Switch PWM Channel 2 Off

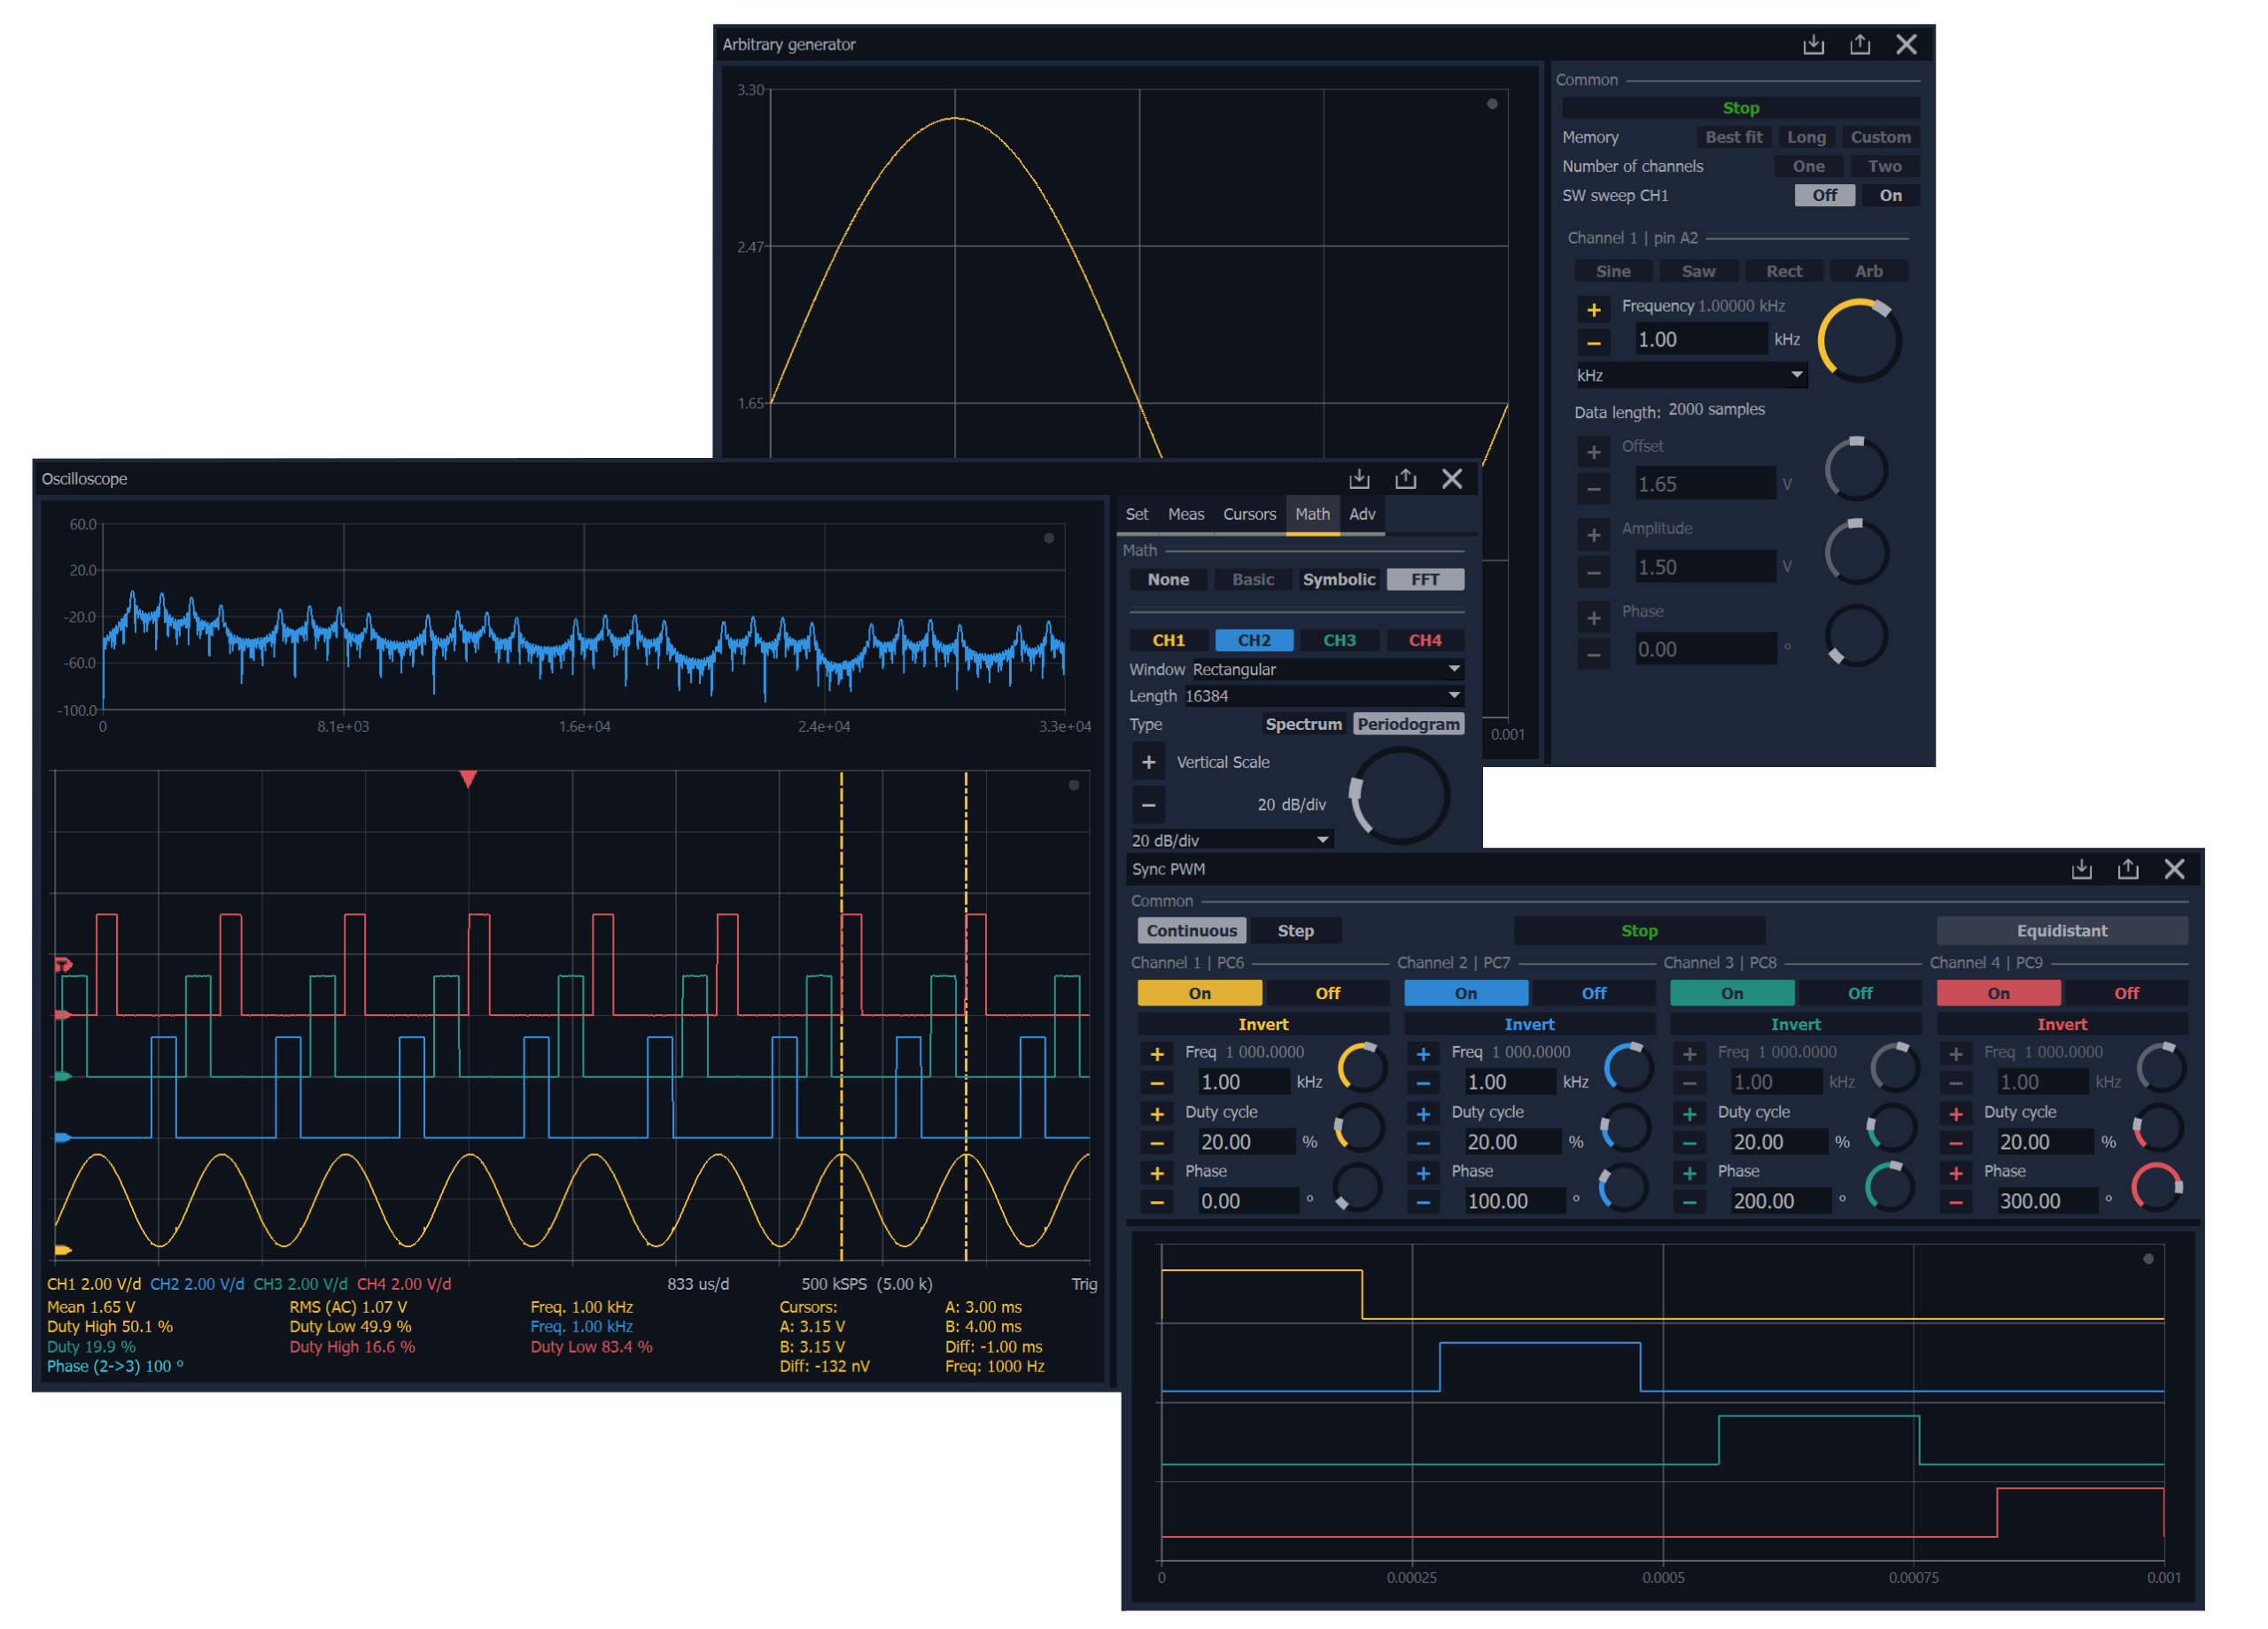pos(1593,993)
